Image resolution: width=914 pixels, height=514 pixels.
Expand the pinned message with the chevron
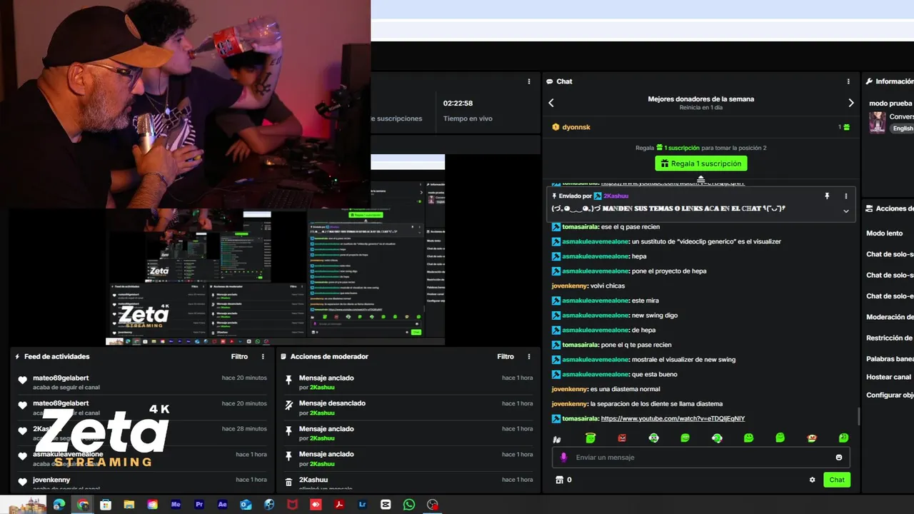pos(846,211)
